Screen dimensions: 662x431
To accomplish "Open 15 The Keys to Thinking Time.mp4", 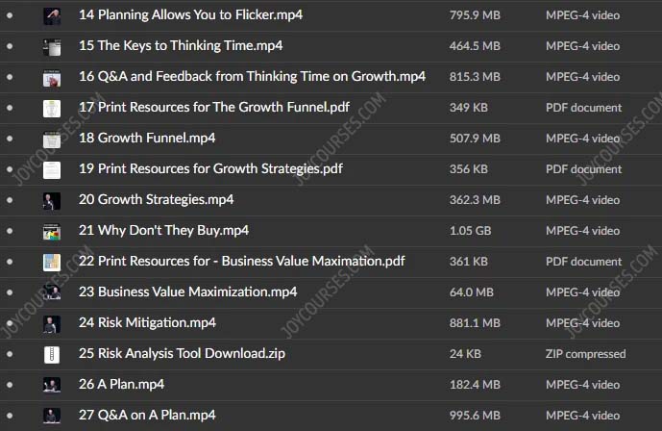I will 181,45.
